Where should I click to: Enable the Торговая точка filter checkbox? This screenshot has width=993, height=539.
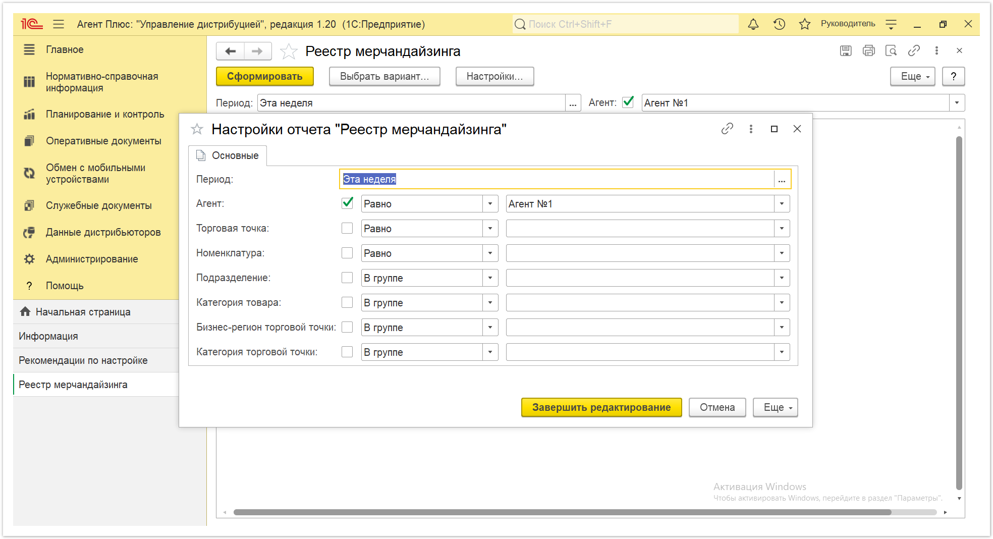pos(347,228)
